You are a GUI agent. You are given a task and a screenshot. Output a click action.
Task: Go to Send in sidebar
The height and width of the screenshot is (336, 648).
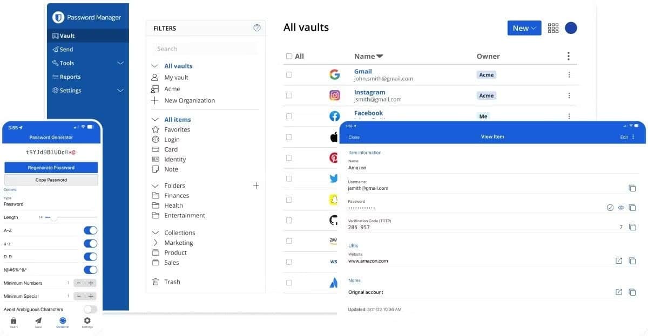click(66, 50)
